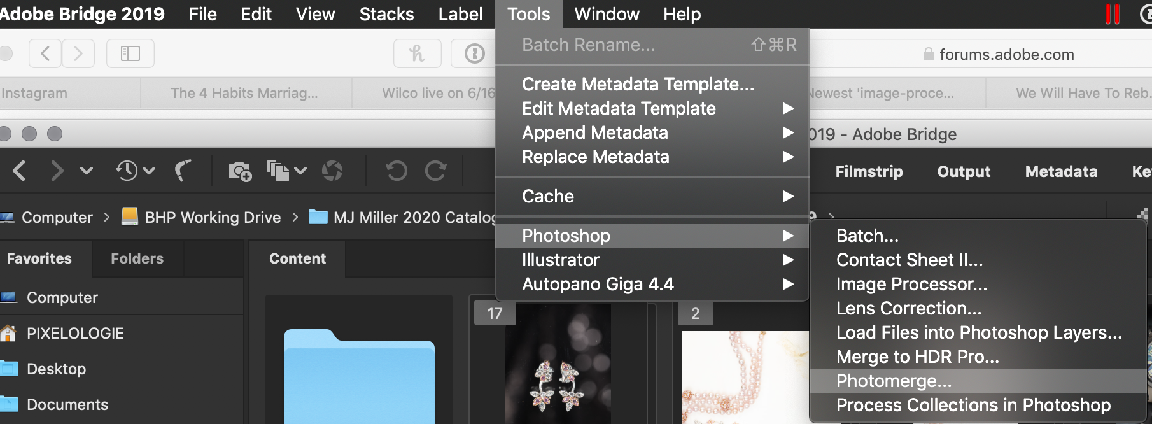Open the Window menu in menu bar
This screenshot has width=1152, height=424.
click(607, 14)
